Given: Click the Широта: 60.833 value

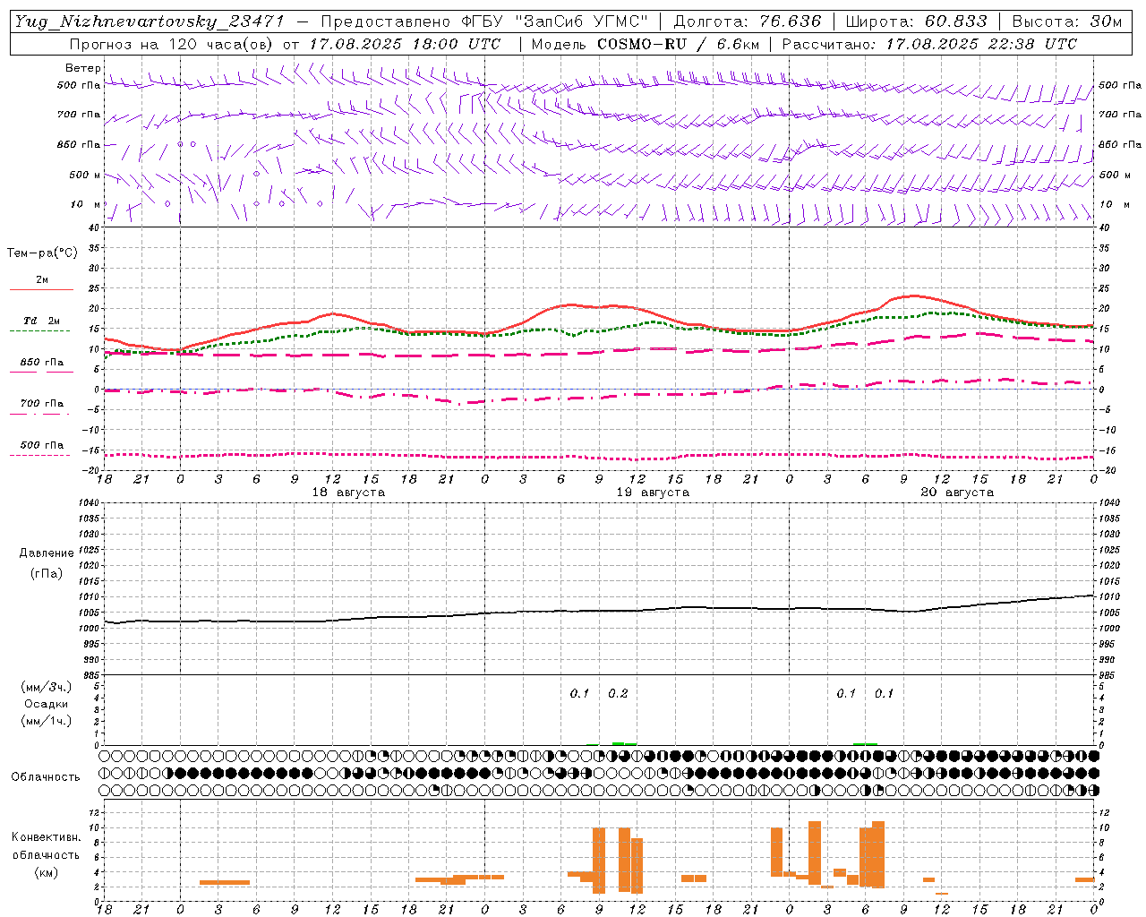Looking at the screenshot, I should (x=916, y=21).
